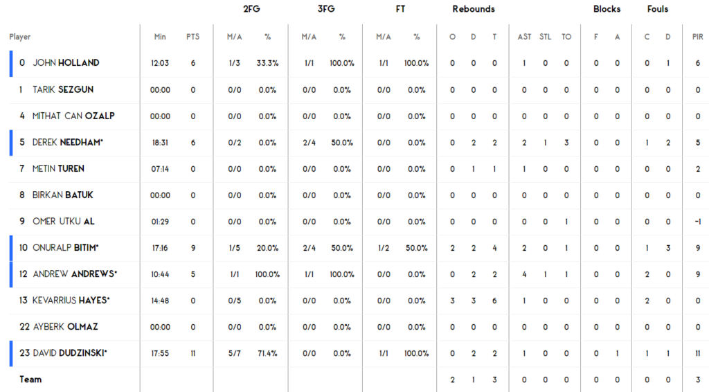Sort the table by PTS column

(x=192, y=37)
